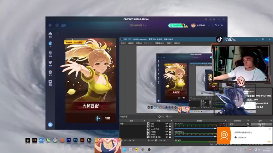Click the 视频采集设备 mixer volume slider
The image size is (273, 153).
(x=195, y=137)
